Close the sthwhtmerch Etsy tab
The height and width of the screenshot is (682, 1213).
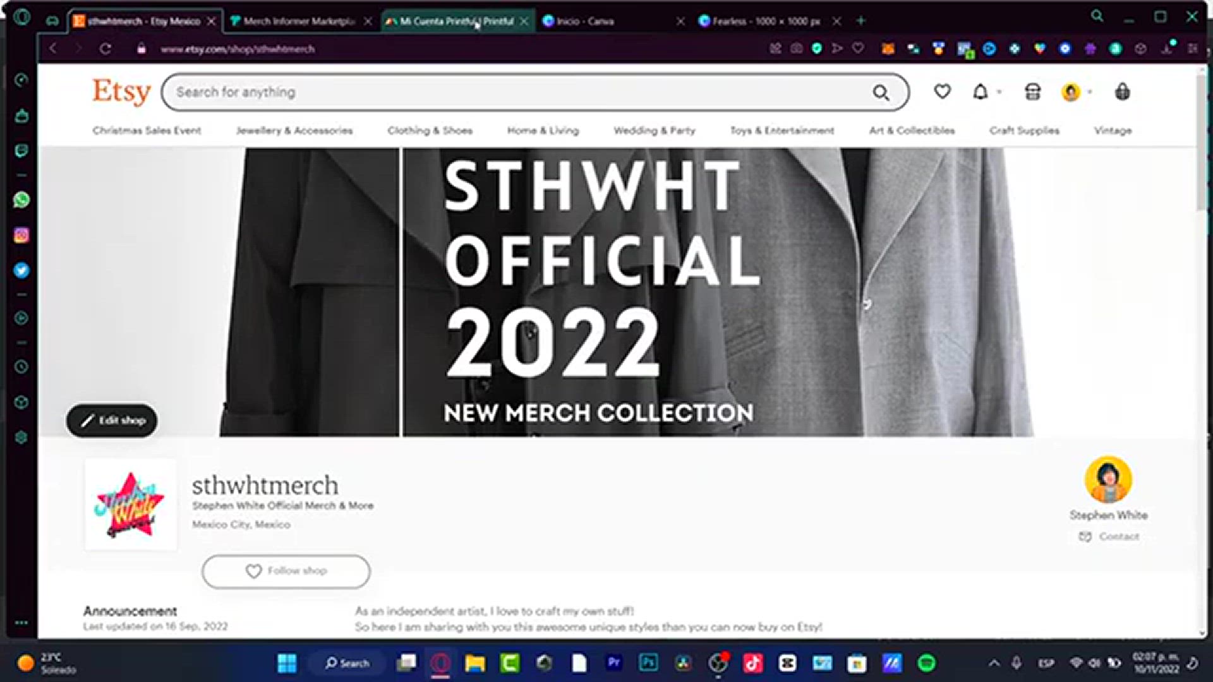pos(212,21)
